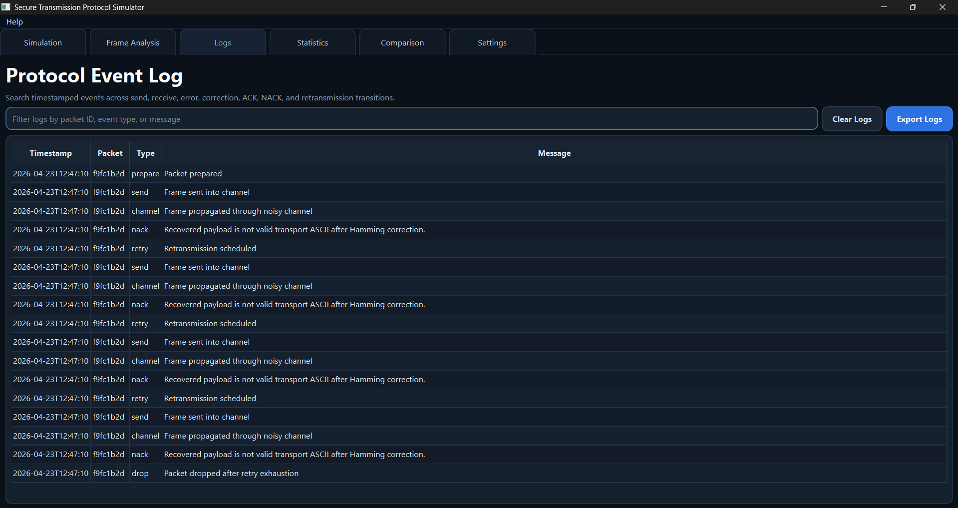Viewport: 958px width, 508px height.
Task: Select the last "Retransmission scheduled" message
Action: [210, 399]
